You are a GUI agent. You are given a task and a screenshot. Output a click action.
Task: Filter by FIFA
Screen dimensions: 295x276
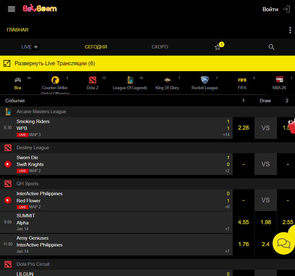click(x=242, y=83)
